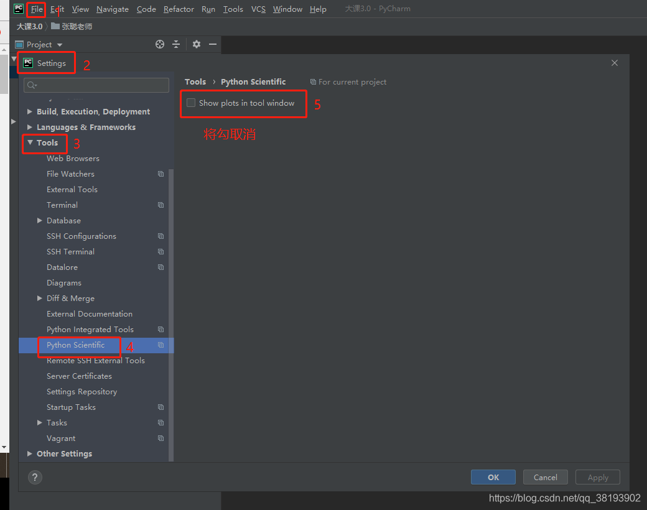Click the per-project icon beside SSH Configurations
This screenshot has height=510, width=647.
[x=161, y=236]
